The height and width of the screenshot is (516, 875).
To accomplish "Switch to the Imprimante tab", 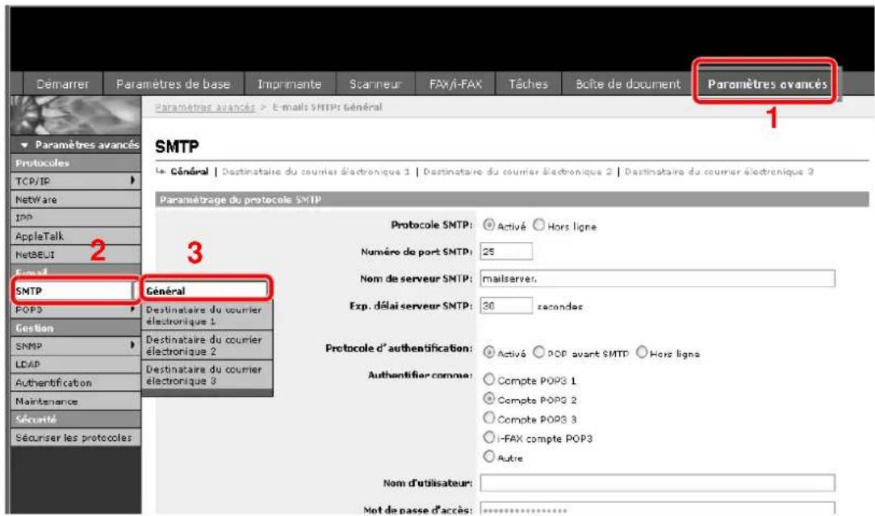I will click(290, 84).
